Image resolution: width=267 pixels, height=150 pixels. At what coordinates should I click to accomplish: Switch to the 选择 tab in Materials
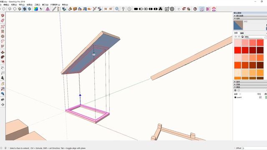point(236,33)
